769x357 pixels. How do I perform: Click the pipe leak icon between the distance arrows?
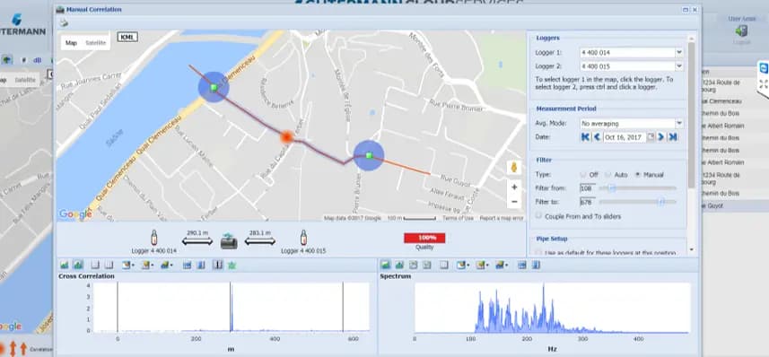[x=229, y=240]
